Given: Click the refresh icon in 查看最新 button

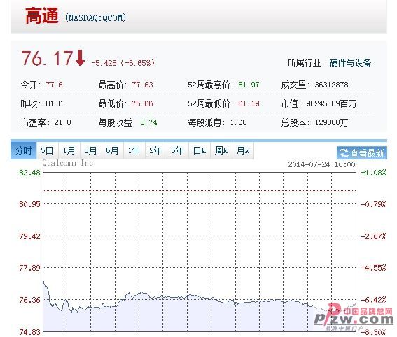Looking at the screenshot, I should tap(344, 153).
